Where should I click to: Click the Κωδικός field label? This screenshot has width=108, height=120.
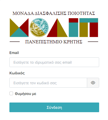[17, 73]
